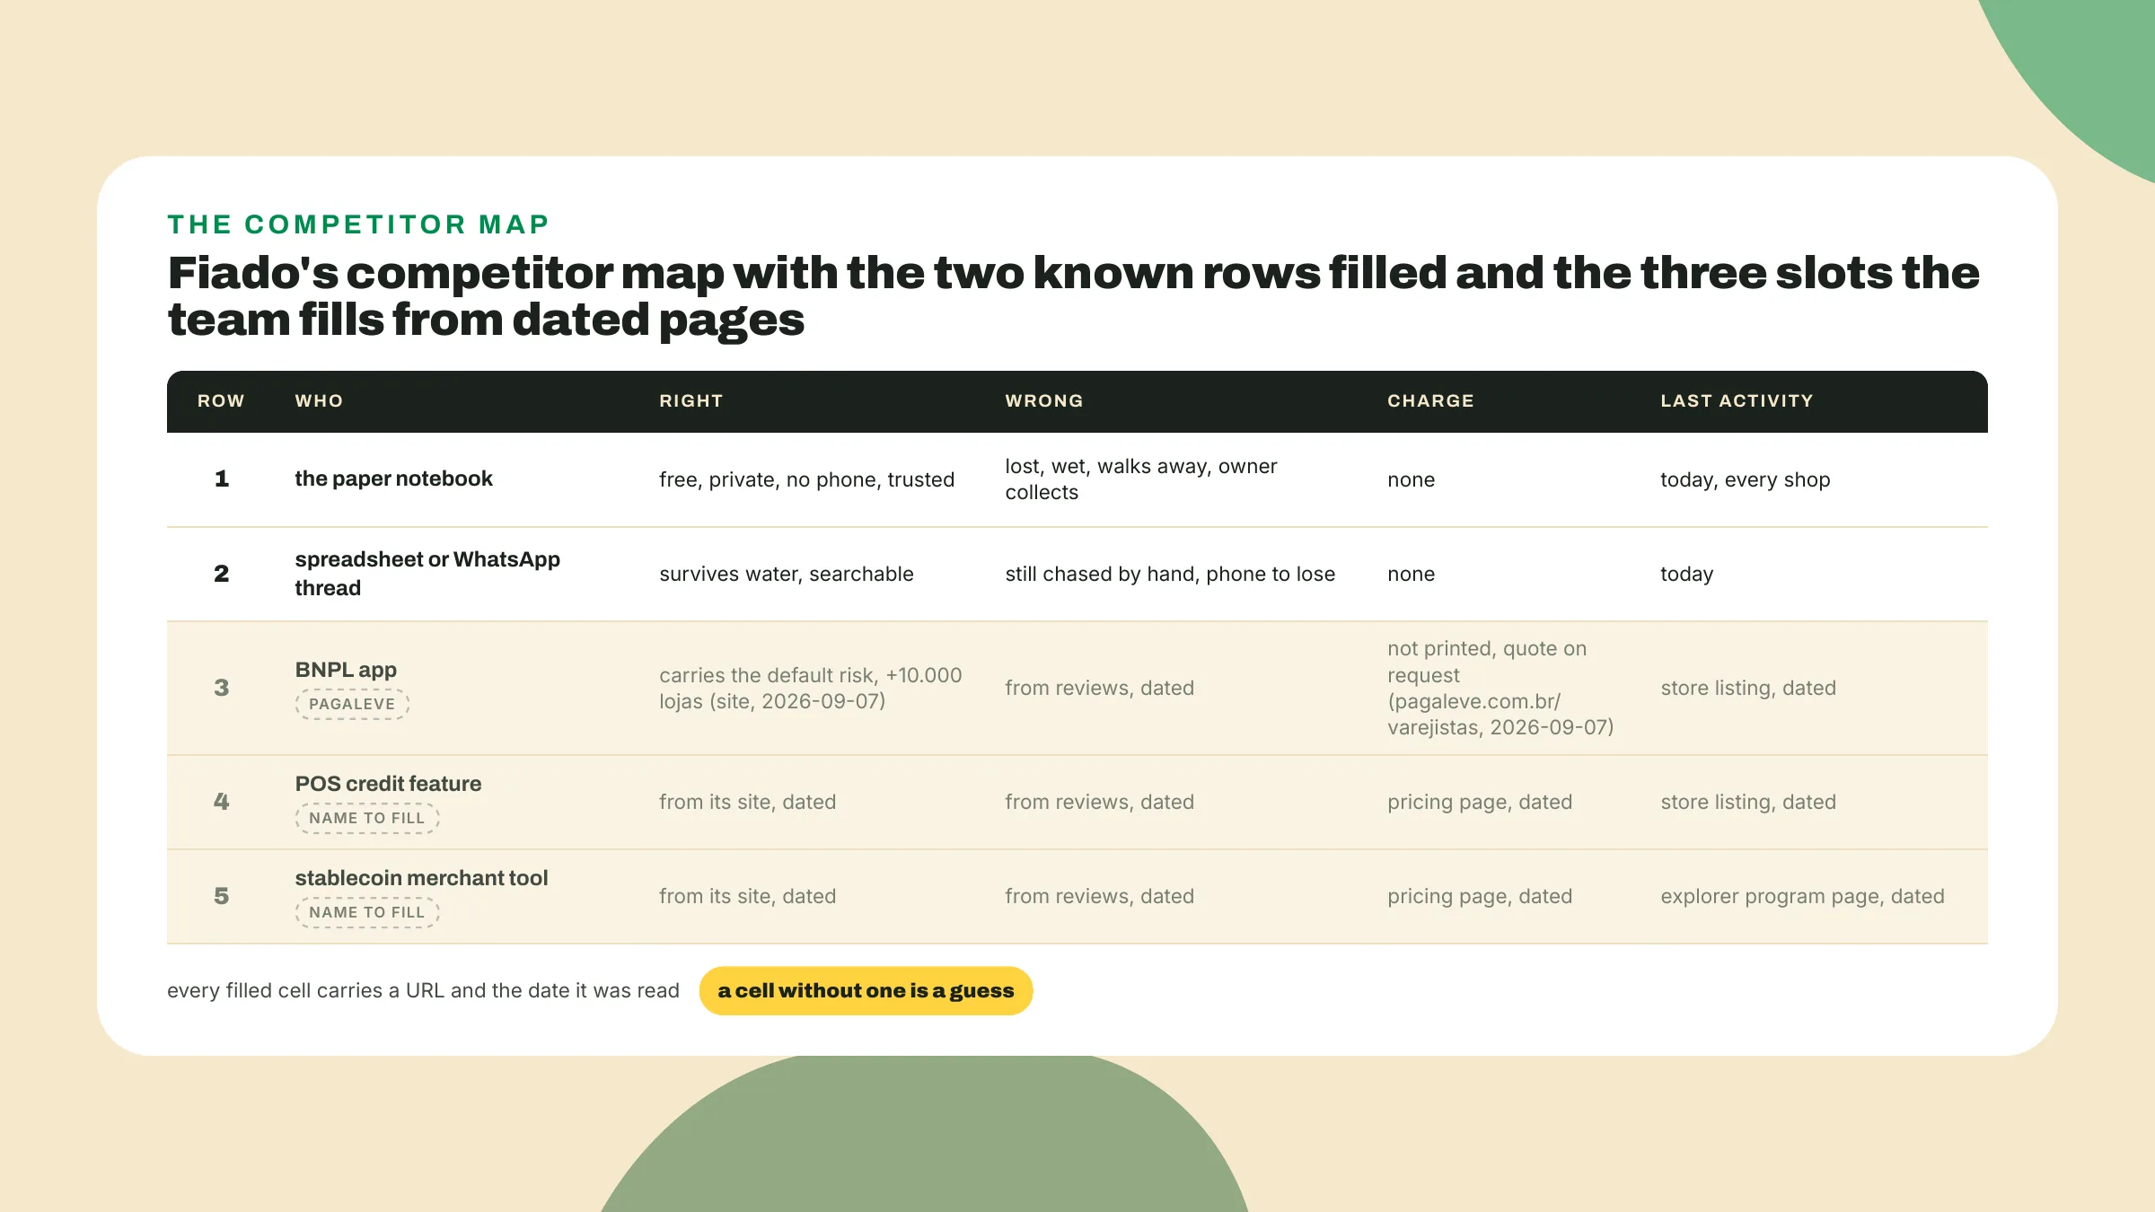Click "pricing page, dated" in the POS row

coord(1480,802)
